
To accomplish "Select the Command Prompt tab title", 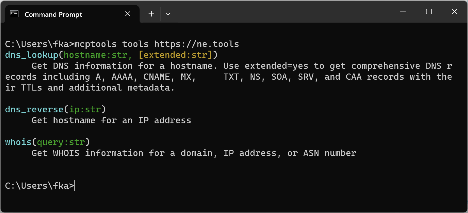I will [53, 15].
